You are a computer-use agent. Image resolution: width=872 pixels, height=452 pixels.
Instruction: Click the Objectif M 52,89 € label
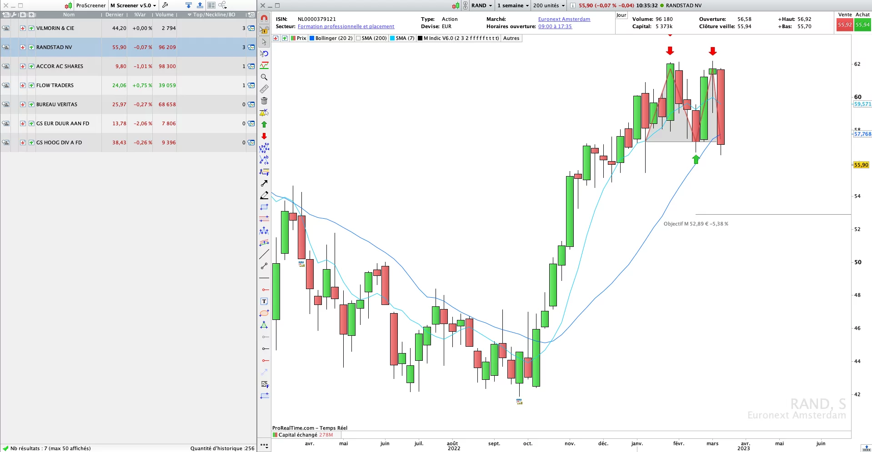click(x=696, y=224)
